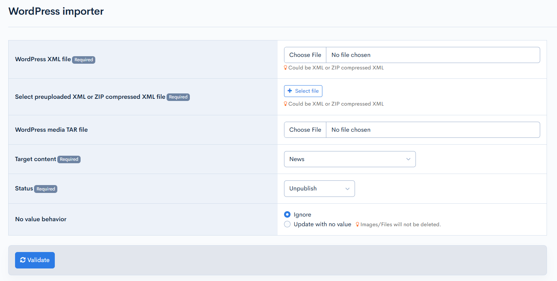Click Required badge next to Status label
This screenshot has width=557, height=281.
click(x=46, y=189)
